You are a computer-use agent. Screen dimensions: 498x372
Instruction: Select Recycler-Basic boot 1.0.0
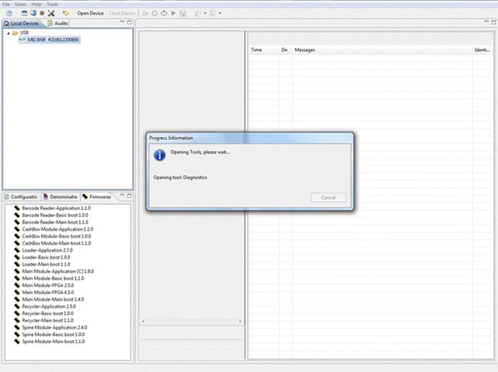point(44,313)
